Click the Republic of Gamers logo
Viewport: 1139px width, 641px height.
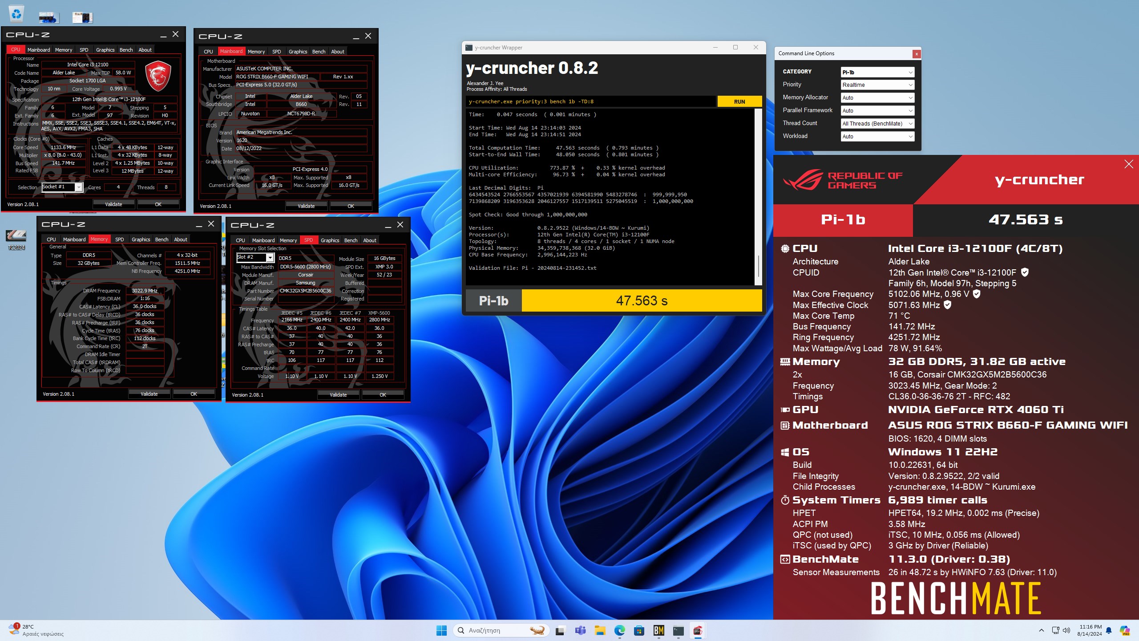click(x=843, y=179)
